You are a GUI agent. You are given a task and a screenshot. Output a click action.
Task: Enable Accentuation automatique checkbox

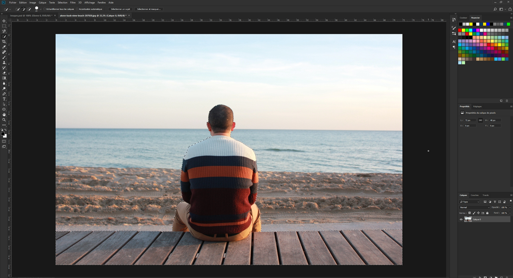pyautogui.click(x=77, y=9)
